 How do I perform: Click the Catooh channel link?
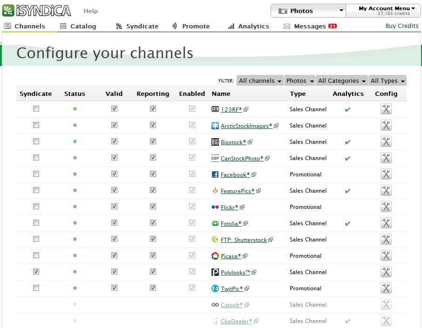point(231,305)
